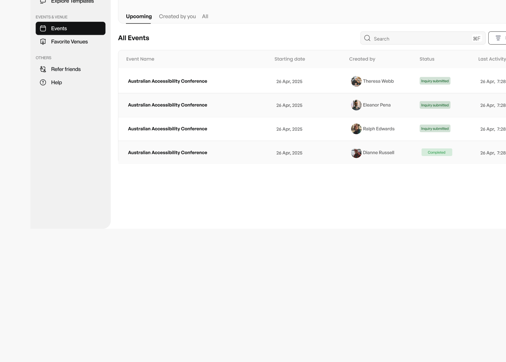Click the Favorite Venues building icon
This screenshot has height=362, width=506.
43,42
